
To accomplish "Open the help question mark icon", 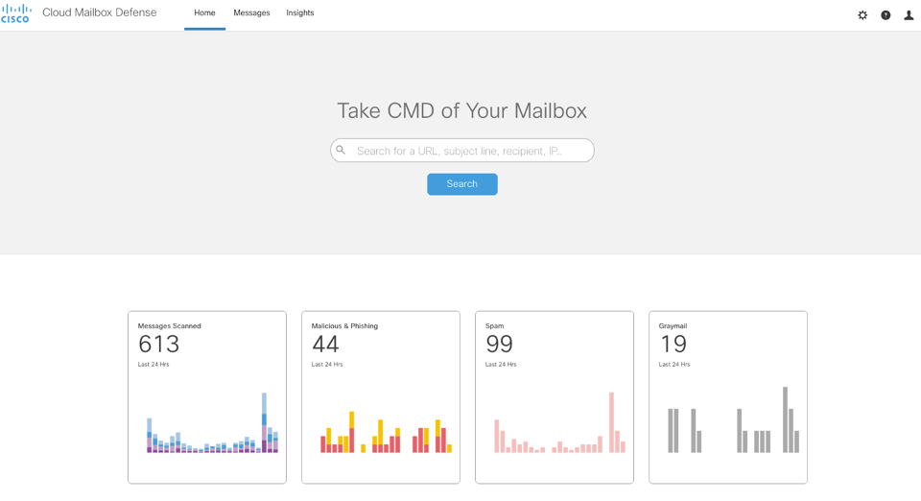I will (886, 15).
